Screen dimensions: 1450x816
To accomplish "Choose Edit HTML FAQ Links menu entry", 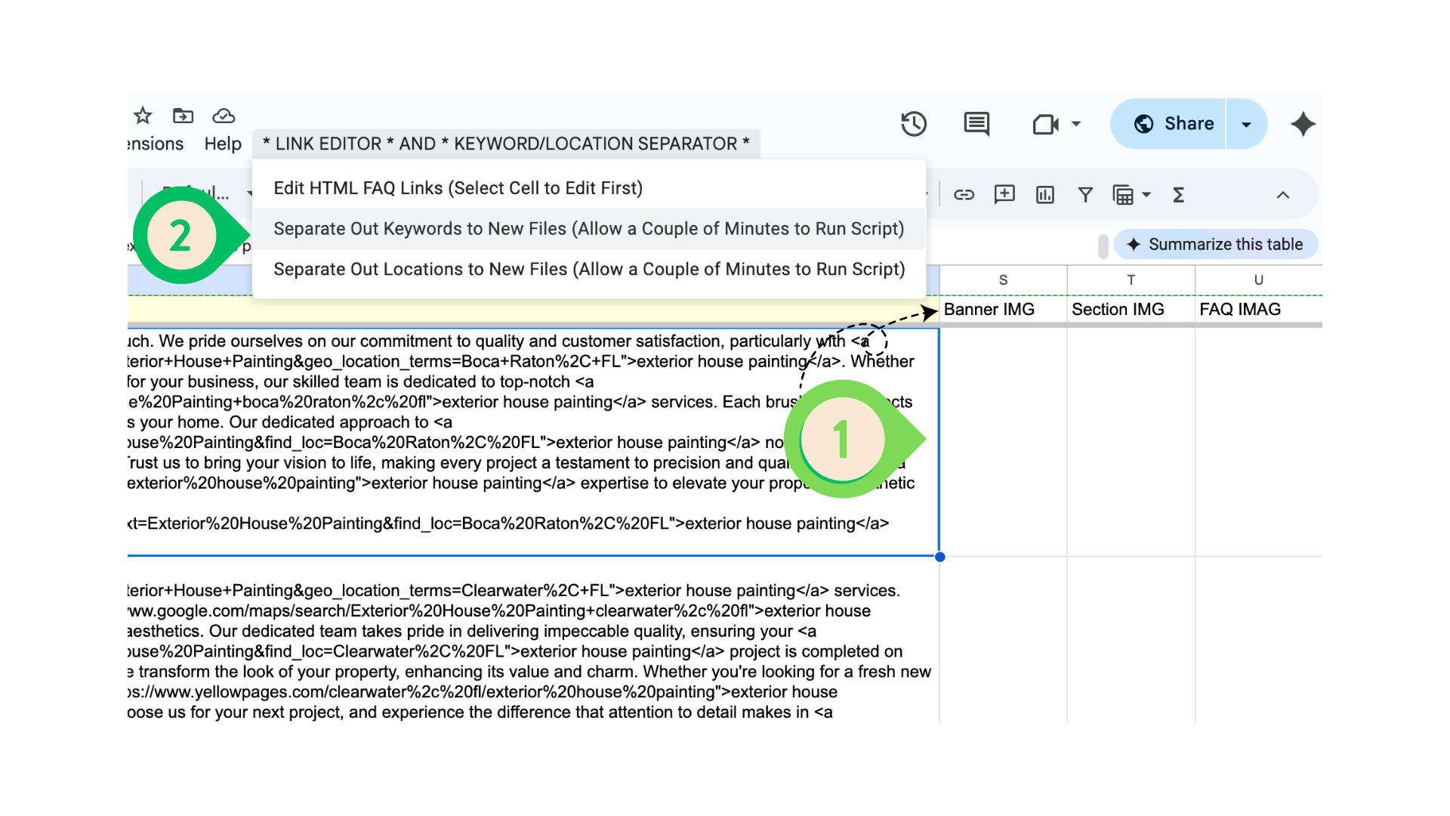I will tap(458, 188).
